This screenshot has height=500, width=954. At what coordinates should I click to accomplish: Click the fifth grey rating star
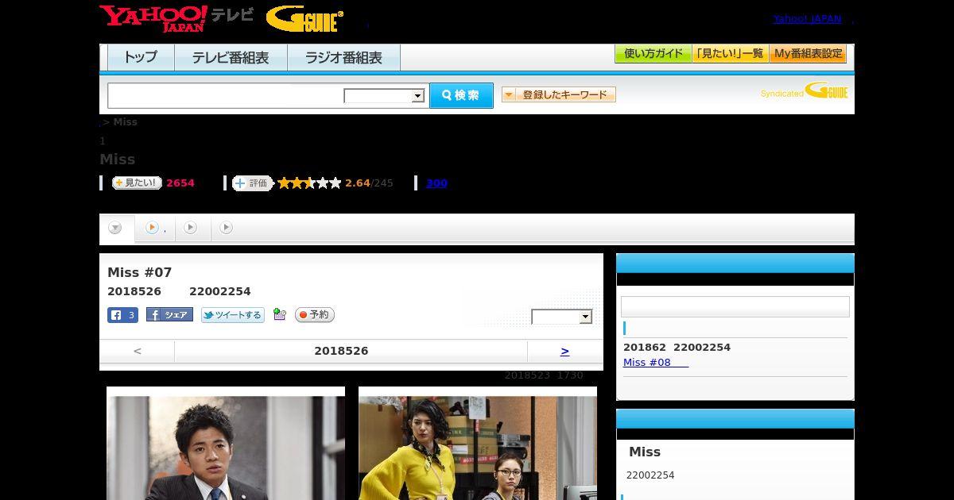[x=335, y=183]
